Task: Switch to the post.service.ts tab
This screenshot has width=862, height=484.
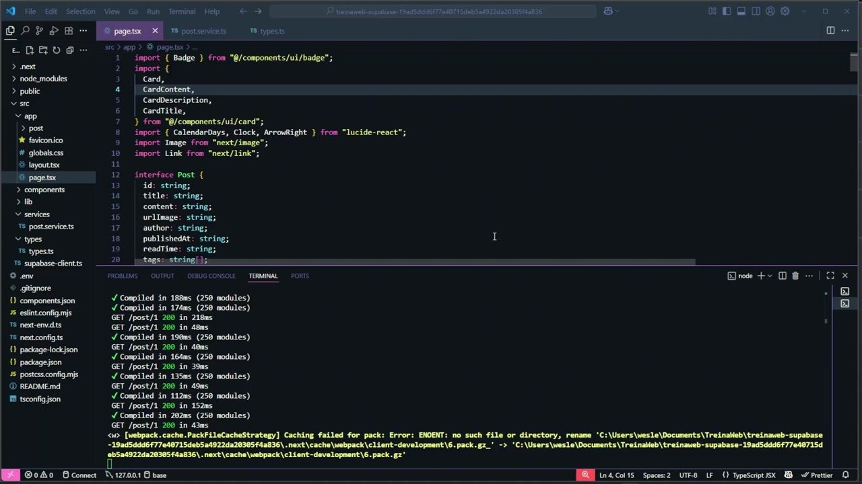Action: 203,31
